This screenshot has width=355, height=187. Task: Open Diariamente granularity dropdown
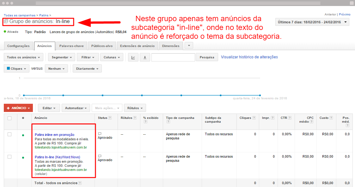coord(87,68)
